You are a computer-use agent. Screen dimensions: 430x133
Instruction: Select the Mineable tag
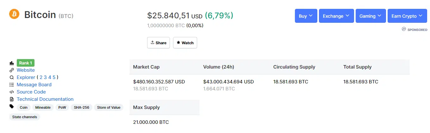pyautogui.click(x=43, y=107)
